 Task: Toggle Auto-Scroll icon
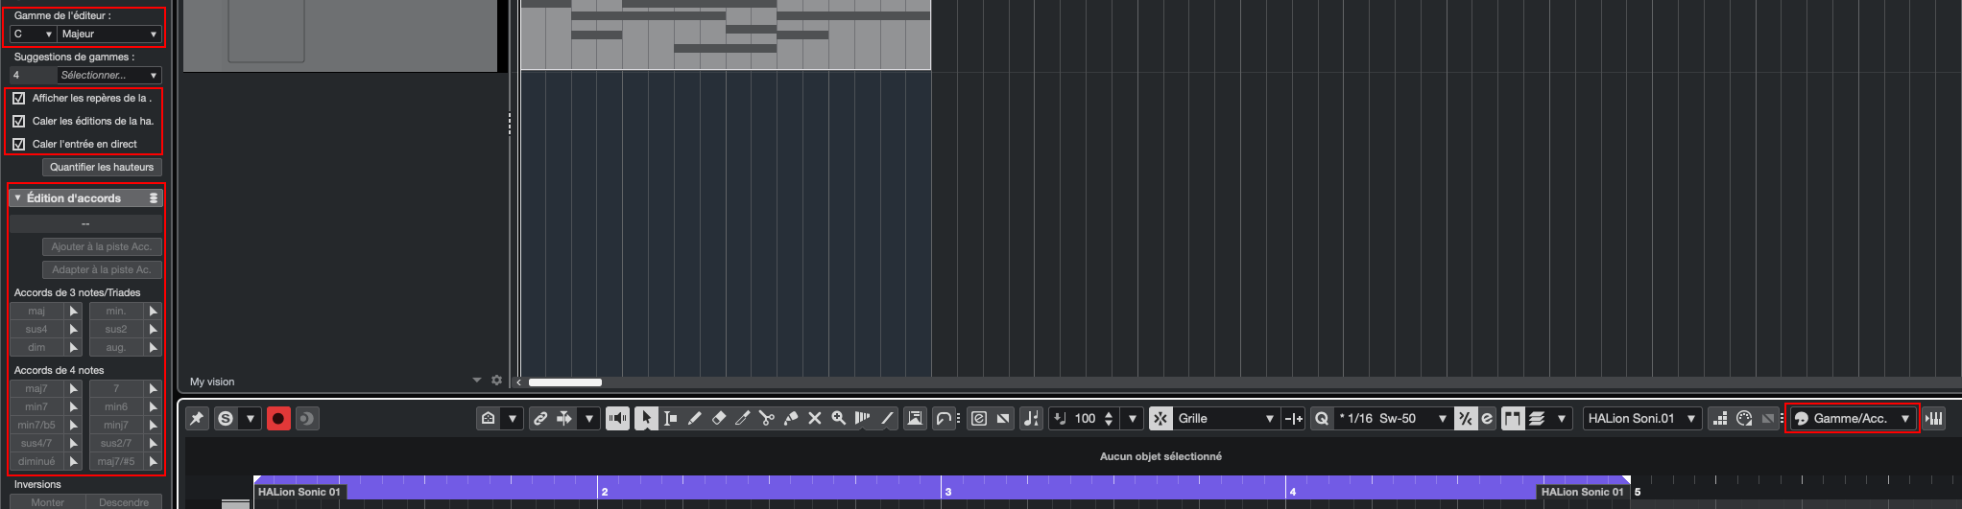tap(564, 418)
